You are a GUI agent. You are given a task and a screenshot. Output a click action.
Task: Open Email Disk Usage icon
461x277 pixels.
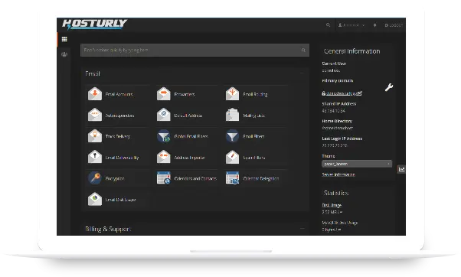(x=95, y=199)
